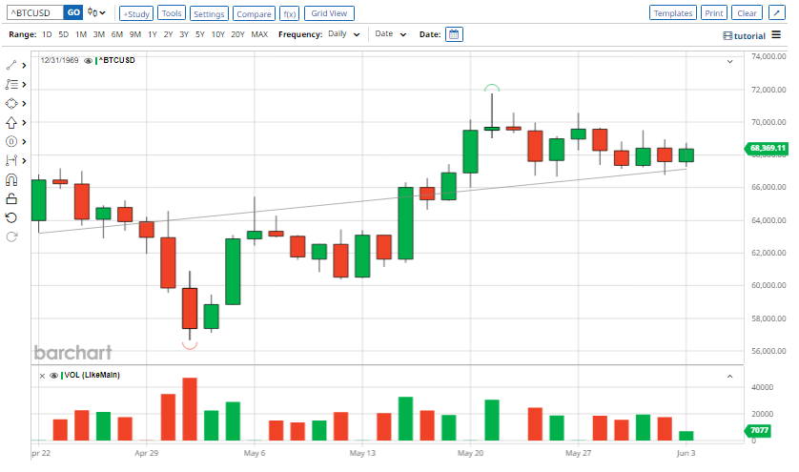Viewport: 799px width, 472px height.
Task: Select the line drawing tool
Action: pos(11,65)
